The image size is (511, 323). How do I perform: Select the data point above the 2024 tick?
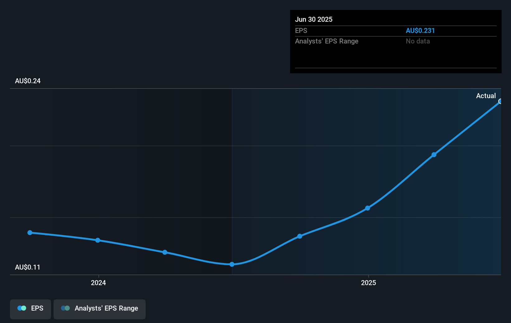[x=98, y=240]
